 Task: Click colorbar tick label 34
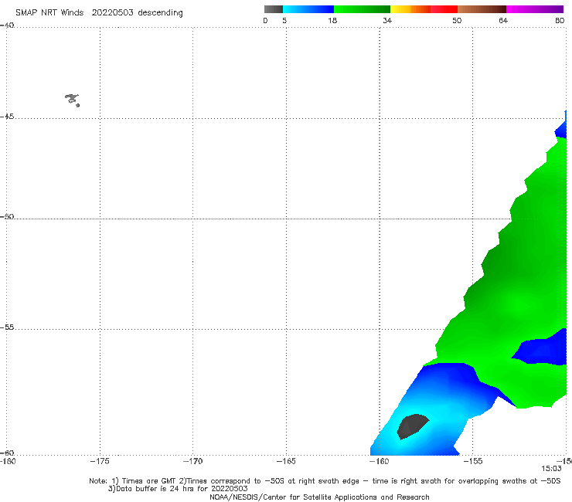387,20
